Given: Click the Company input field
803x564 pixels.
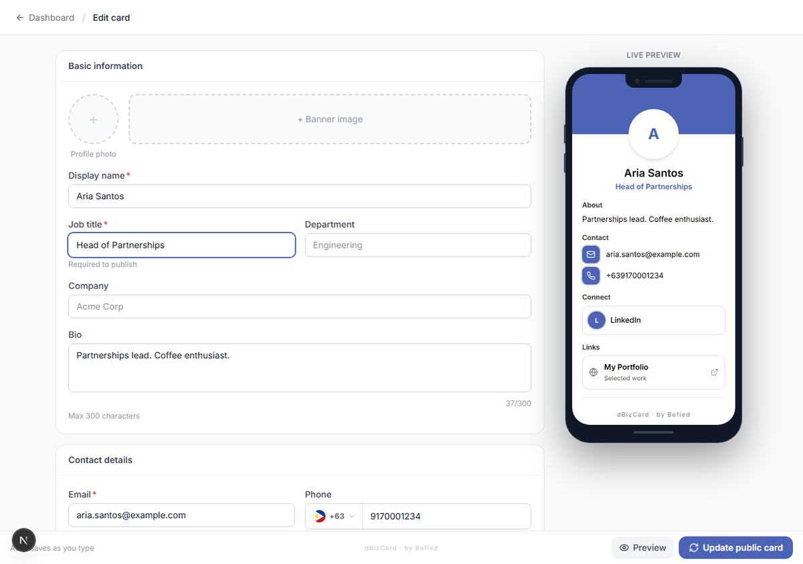Looking at the screenshot, I should 300,307.
